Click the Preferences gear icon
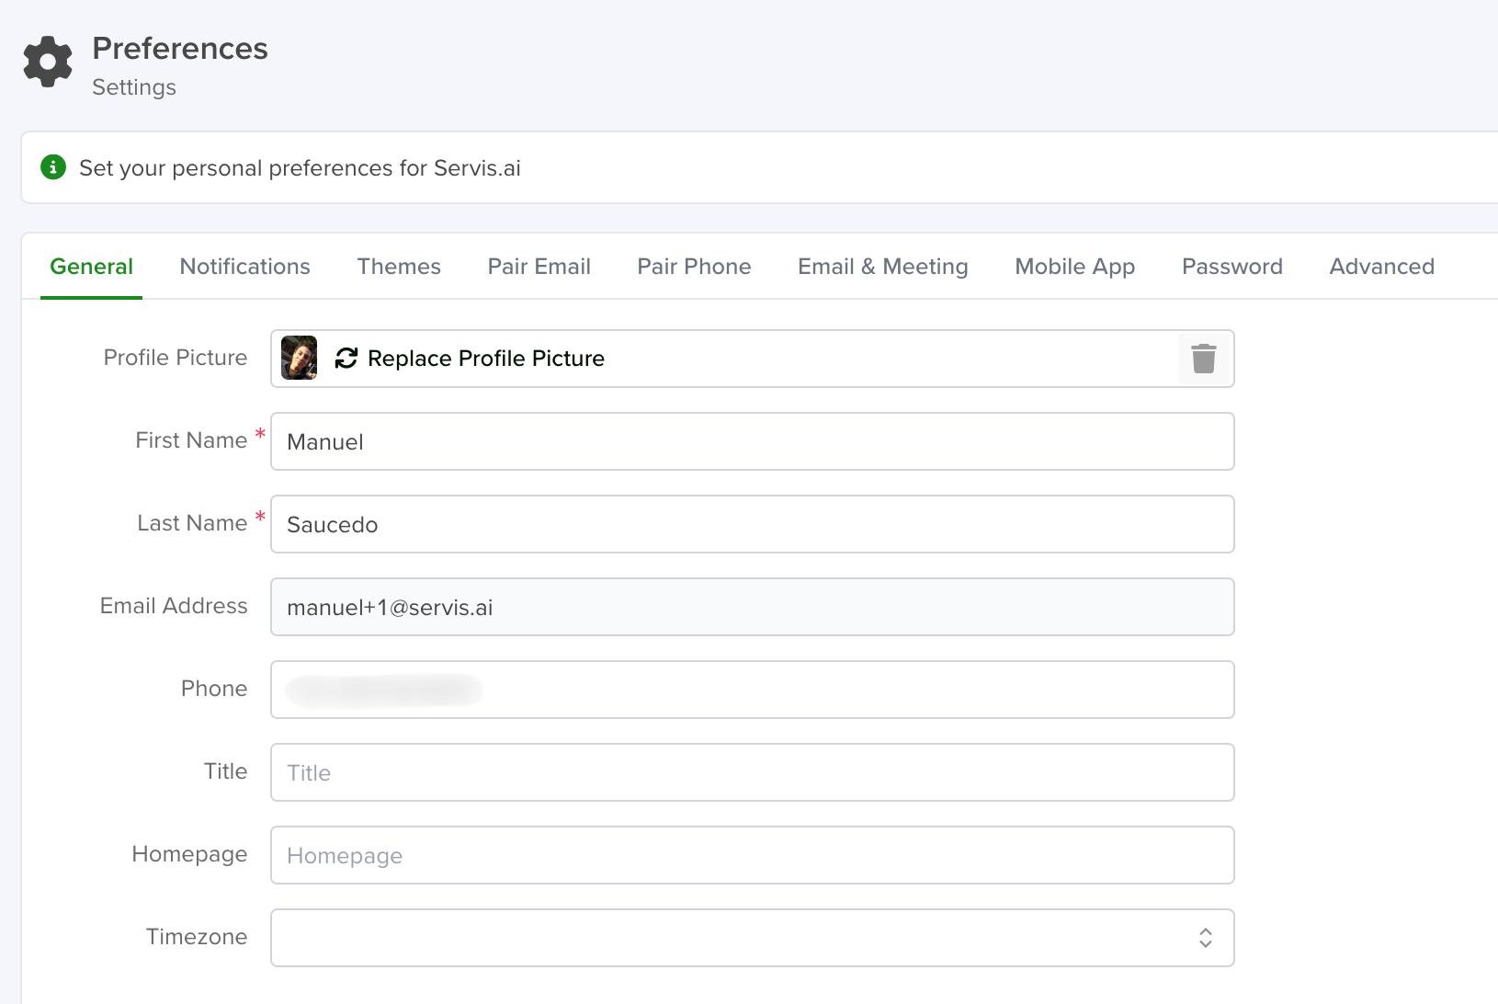This screenshot has height=1004, width=1498. [48, 63]
